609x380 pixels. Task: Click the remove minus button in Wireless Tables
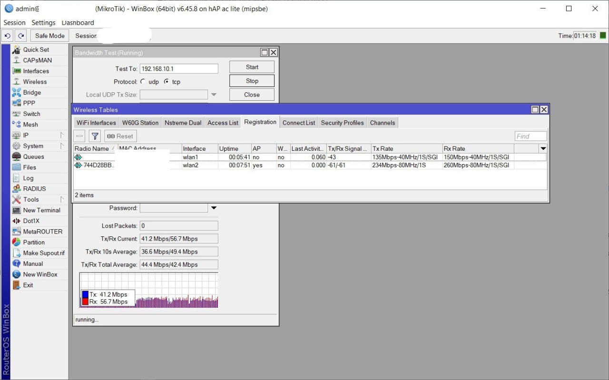coord(79,136)
